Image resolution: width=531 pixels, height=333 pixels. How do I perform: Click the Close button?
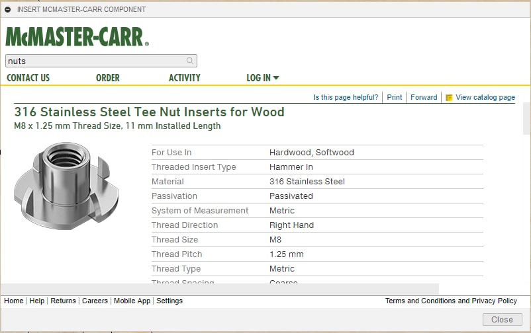(503, 320)
